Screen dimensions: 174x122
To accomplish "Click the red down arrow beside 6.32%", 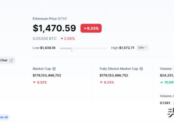I will [x=34, y=82].
